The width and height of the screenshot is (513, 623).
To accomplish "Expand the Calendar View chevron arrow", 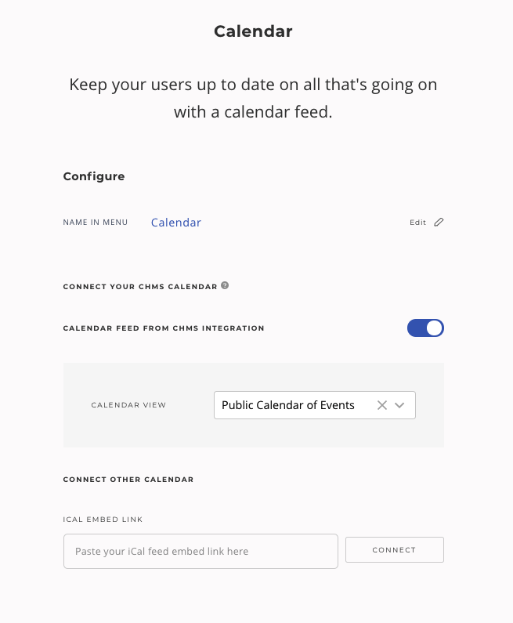I will (x=399, y=405).
